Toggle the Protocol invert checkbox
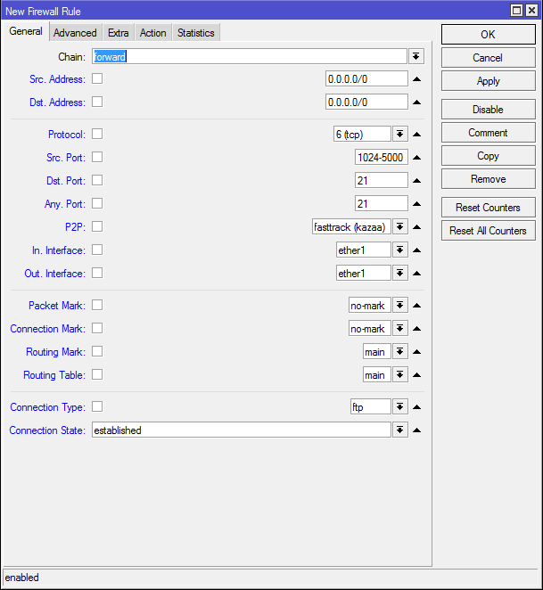This screenshot has width=543, height=590. [x=97, y=134]
